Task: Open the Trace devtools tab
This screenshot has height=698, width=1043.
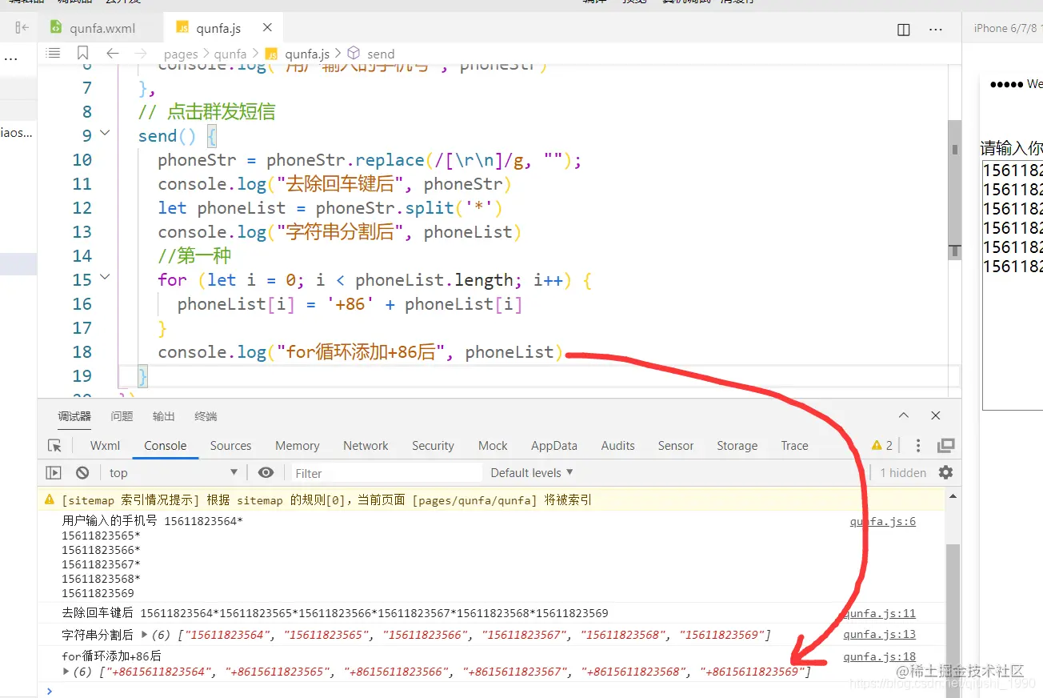Action: click(794, 446)
